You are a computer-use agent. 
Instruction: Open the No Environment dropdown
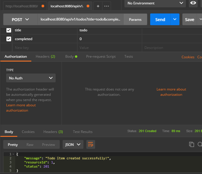(x=155, y=3)
